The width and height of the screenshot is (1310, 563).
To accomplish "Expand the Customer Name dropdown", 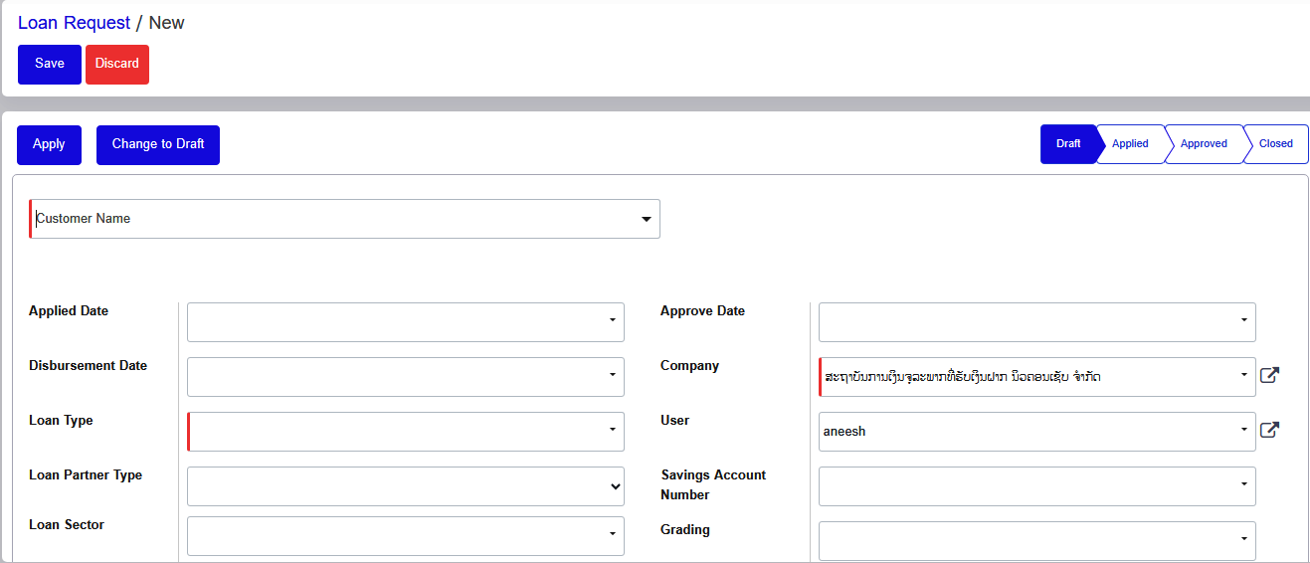I will (646, 219).
